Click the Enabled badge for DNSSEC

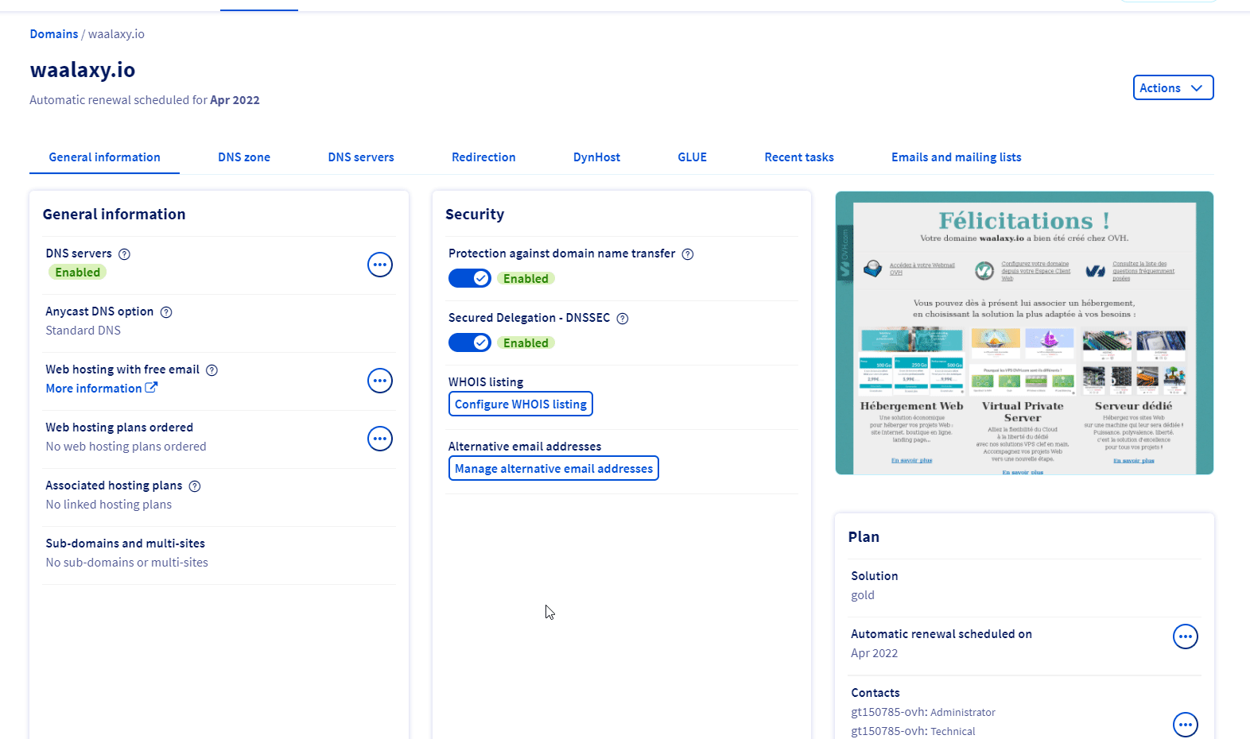point(526,343)
